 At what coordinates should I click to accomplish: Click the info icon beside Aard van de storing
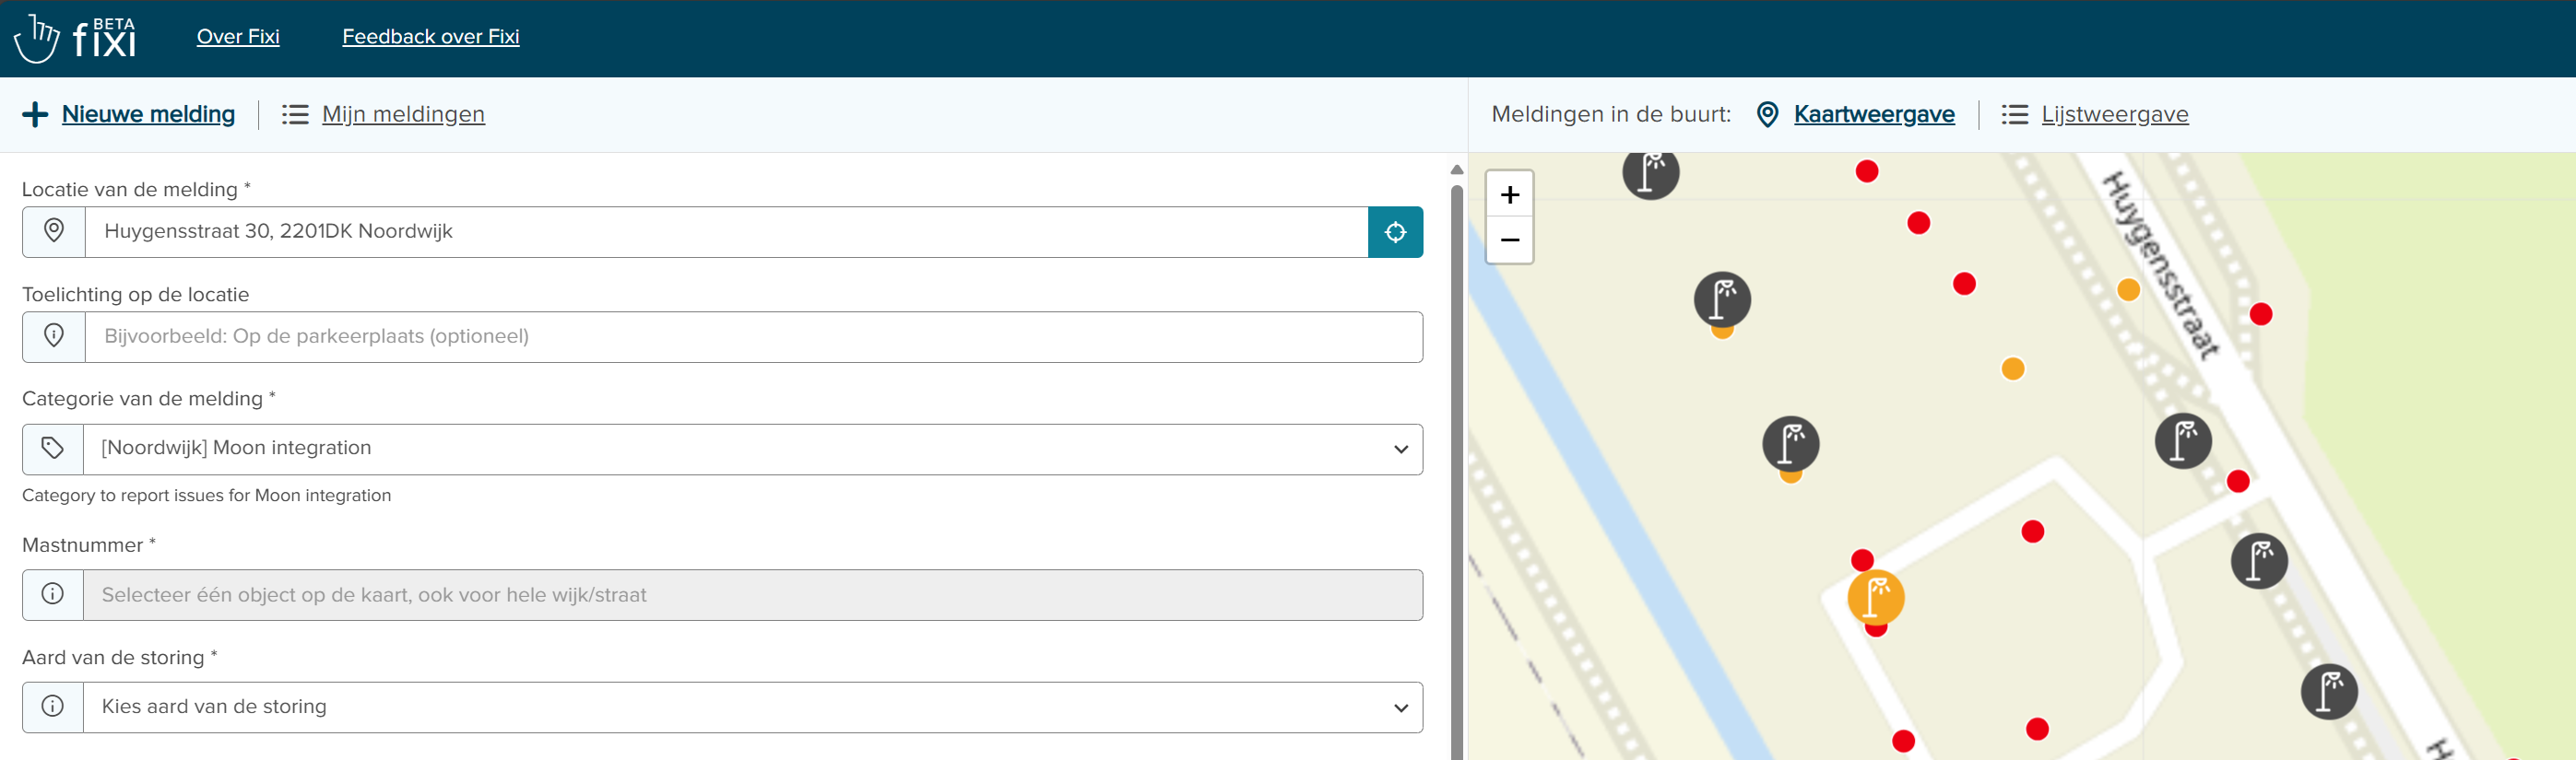(x=53, y=707)
